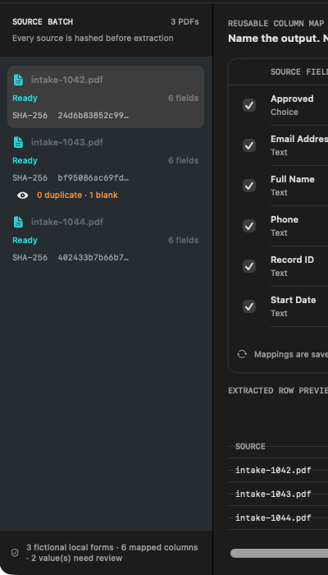The width and height of the screenshot is (328, 575).
Task: Click '6 fields' on intake-1043.pdf card
Action: [184, 161]
